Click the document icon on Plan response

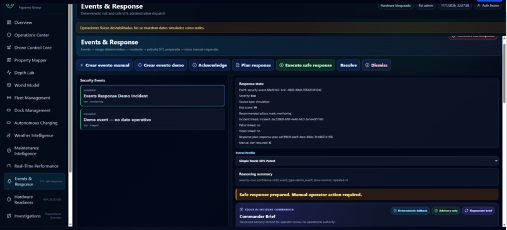[237, 65]
